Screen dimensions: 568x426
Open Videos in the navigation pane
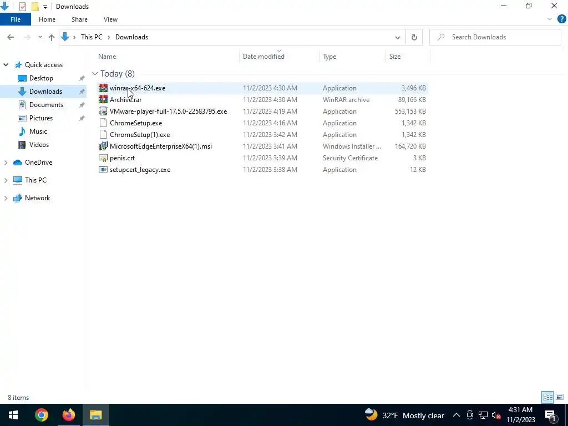pos(39,145)
